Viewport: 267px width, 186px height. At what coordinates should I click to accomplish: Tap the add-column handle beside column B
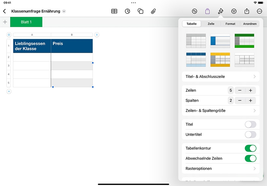(97, 35)
